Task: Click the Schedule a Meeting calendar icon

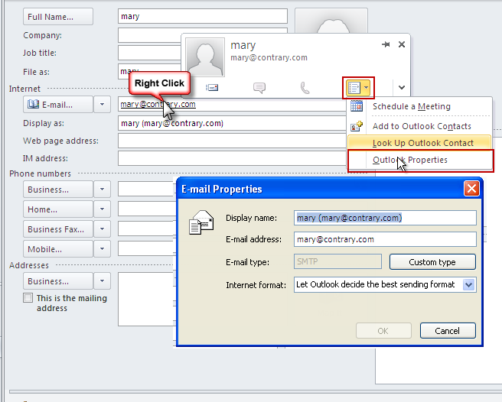Action: [x=357, y=107]
